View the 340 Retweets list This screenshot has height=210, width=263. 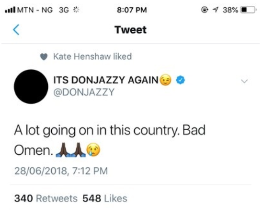click(46, 198)
